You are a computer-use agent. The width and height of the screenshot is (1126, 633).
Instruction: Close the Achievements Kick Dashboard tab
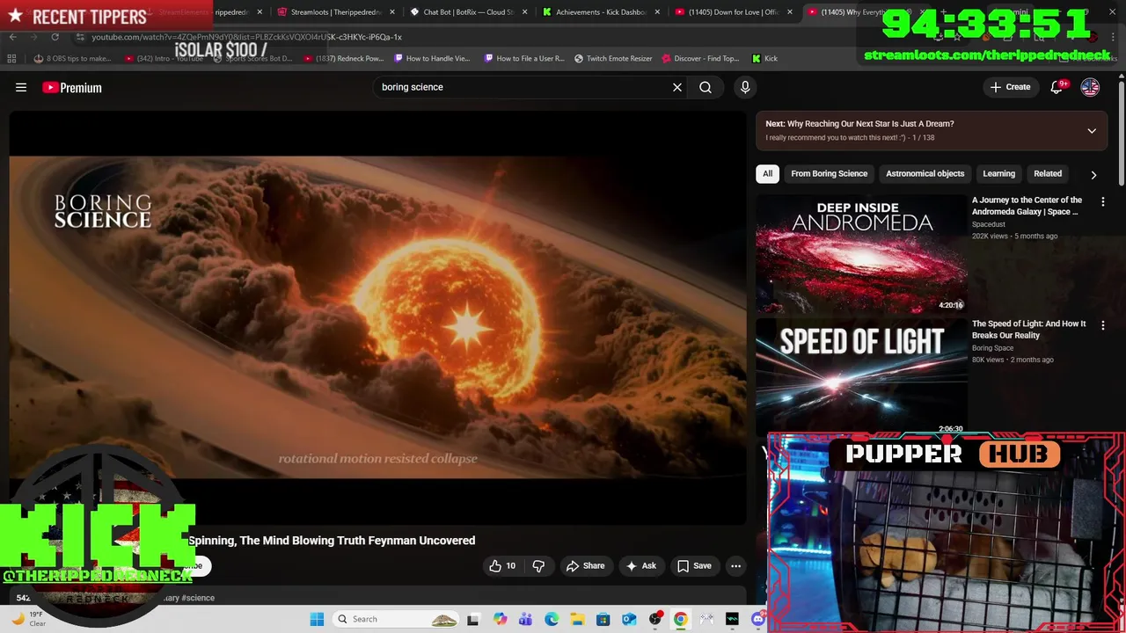click(x=657, y=12)
